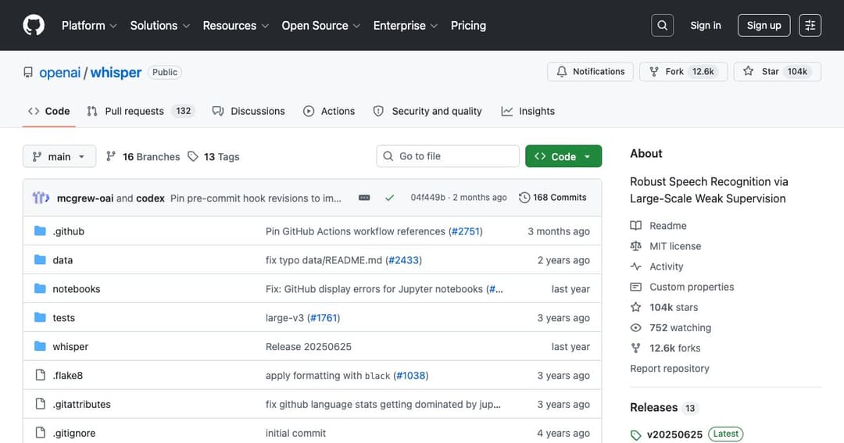Open the 168 Commits history link
This screenshot has height=443, width=844.
pyautogui.click(x=553, y=198)
